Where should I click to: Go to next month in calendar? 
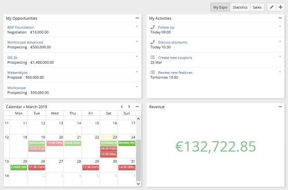tap(129, 107)
